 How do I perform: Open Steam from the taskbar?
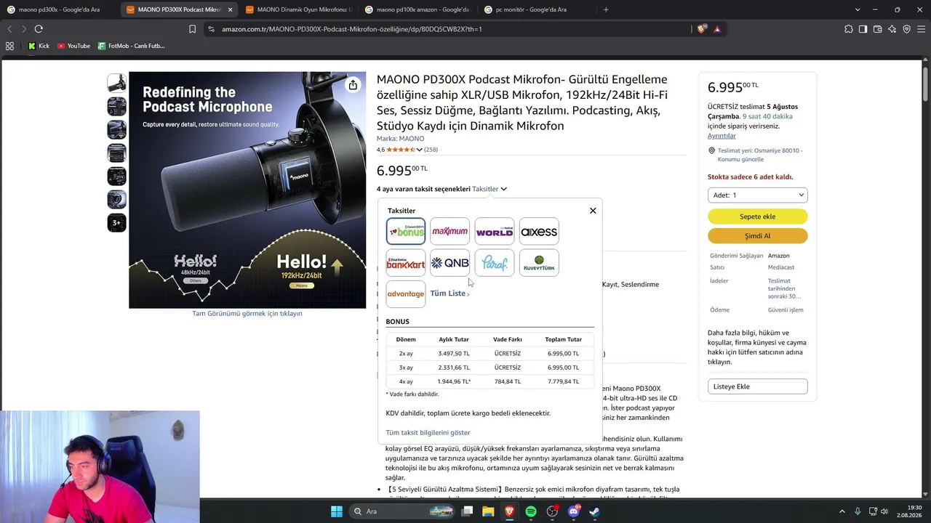click(x=595, y=511)
